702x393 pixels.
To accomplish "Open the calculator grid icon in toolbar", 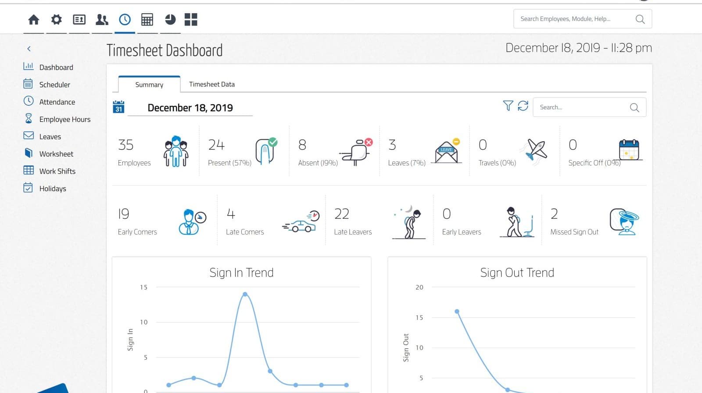I will coord(147,20).
